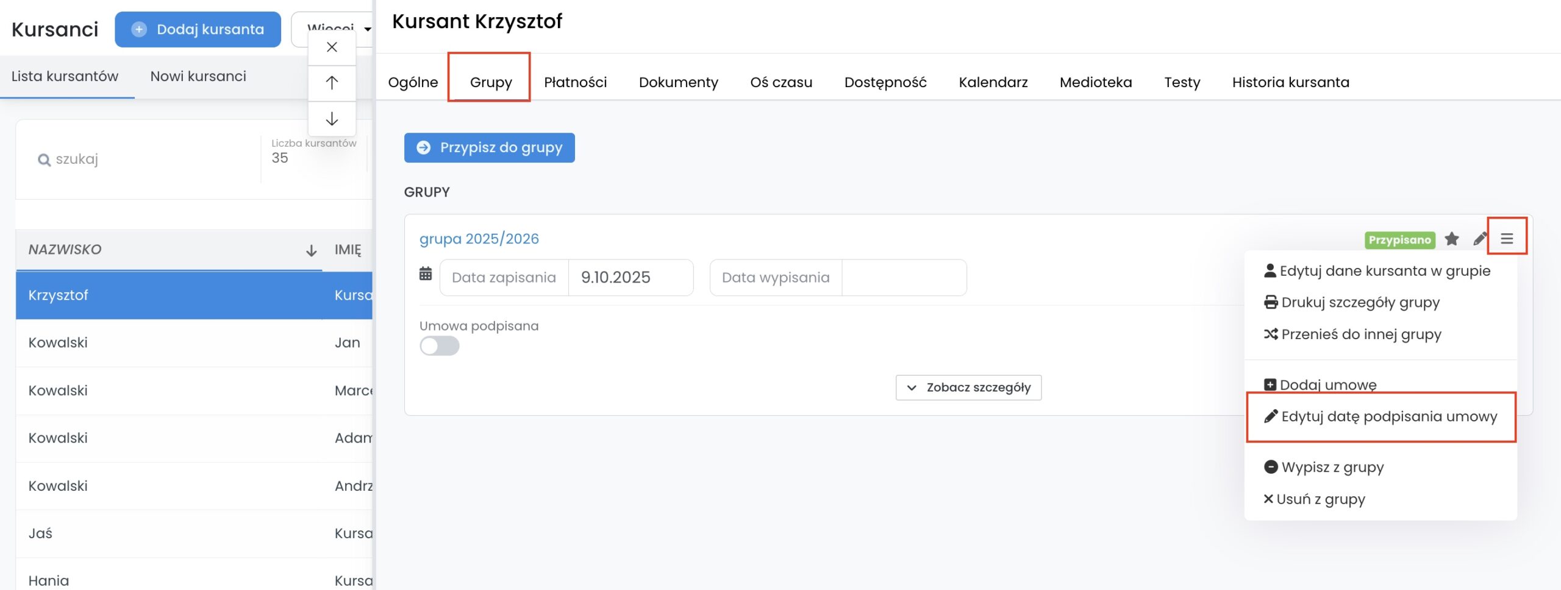This screenshot has height=590, width=1561.
Task: Open the Więcej dropdown
Action: (339, 29)
